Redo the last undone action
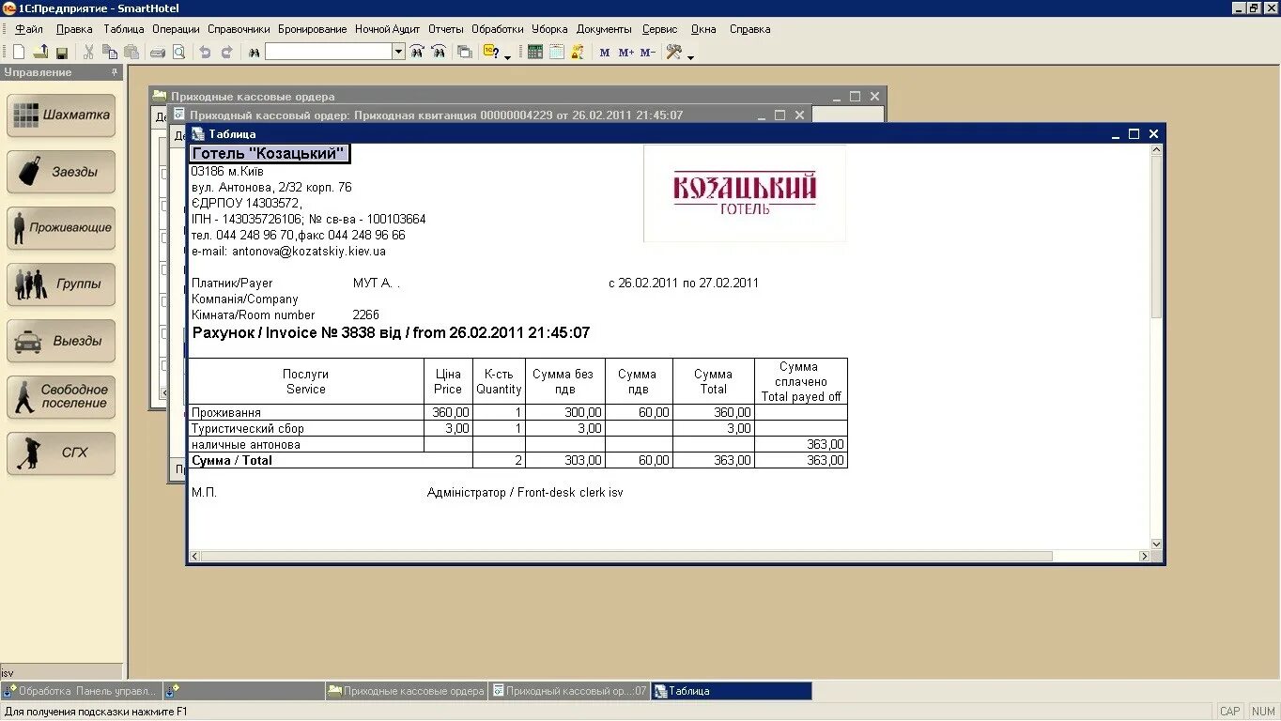Viewport: 1281px width, 721px height. click(226, 53)
